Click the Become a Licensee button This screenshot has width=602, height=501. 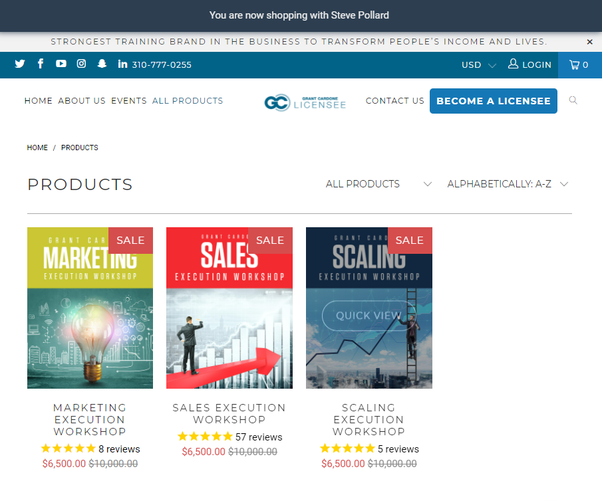coord(493,101)
